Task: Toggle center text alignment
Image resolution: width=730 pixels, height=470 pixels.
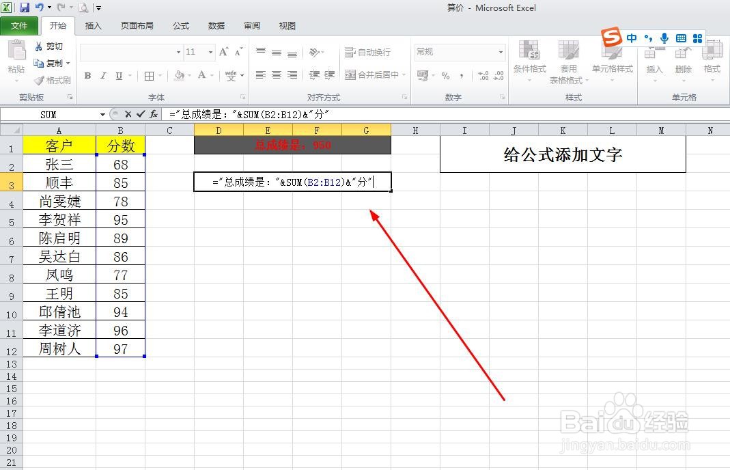Action: [277, 74]
